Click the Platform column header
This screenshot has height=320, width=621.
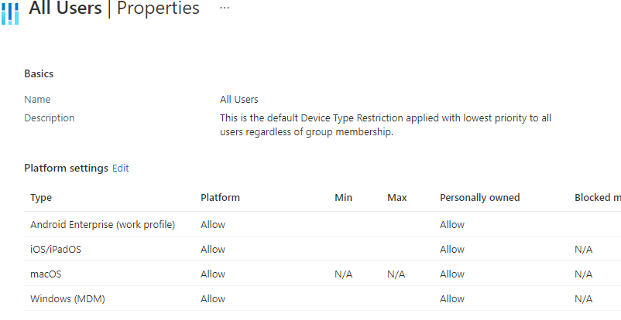(x=220, y=198)
